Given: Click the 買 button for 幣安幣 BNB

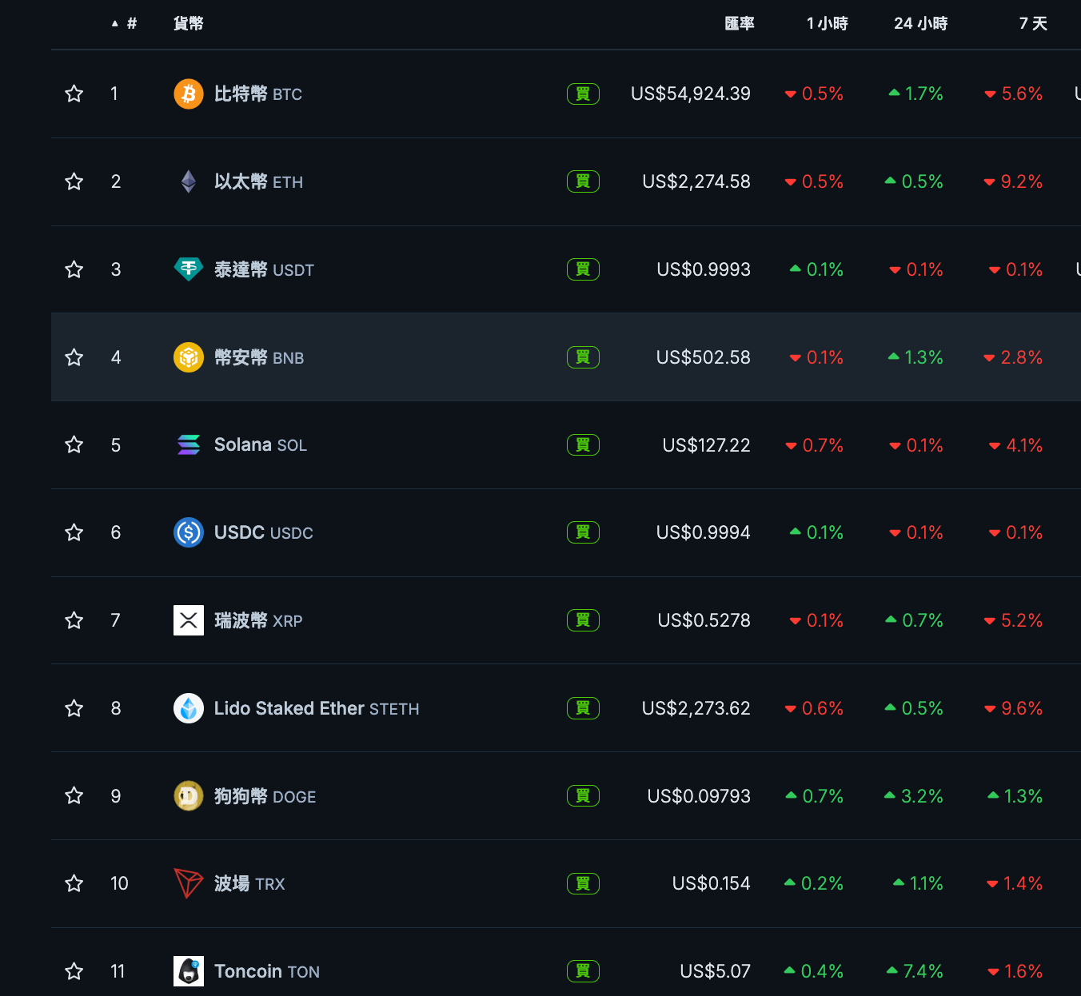Looking at the screenshot, I should pos(583,357).
